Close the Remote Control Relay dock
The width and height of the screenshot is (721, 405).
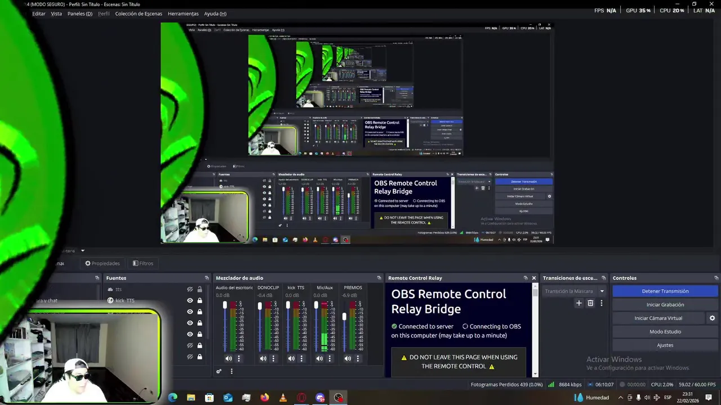(x=534, y=278)
